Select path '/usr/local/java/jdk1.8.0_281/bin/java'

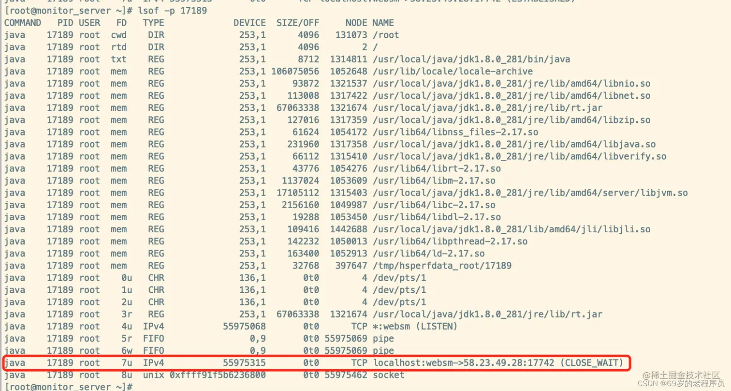(x=471, y=59)
